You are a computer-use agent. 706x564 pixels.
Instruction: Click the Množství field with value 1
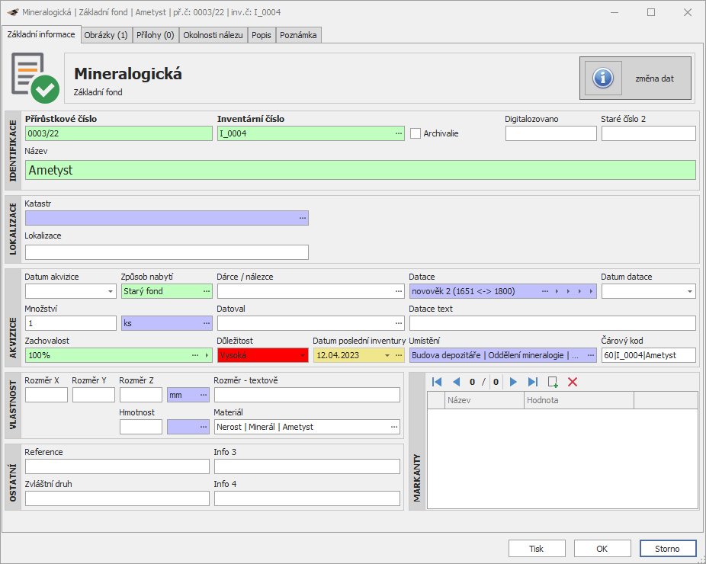point(71,323)
